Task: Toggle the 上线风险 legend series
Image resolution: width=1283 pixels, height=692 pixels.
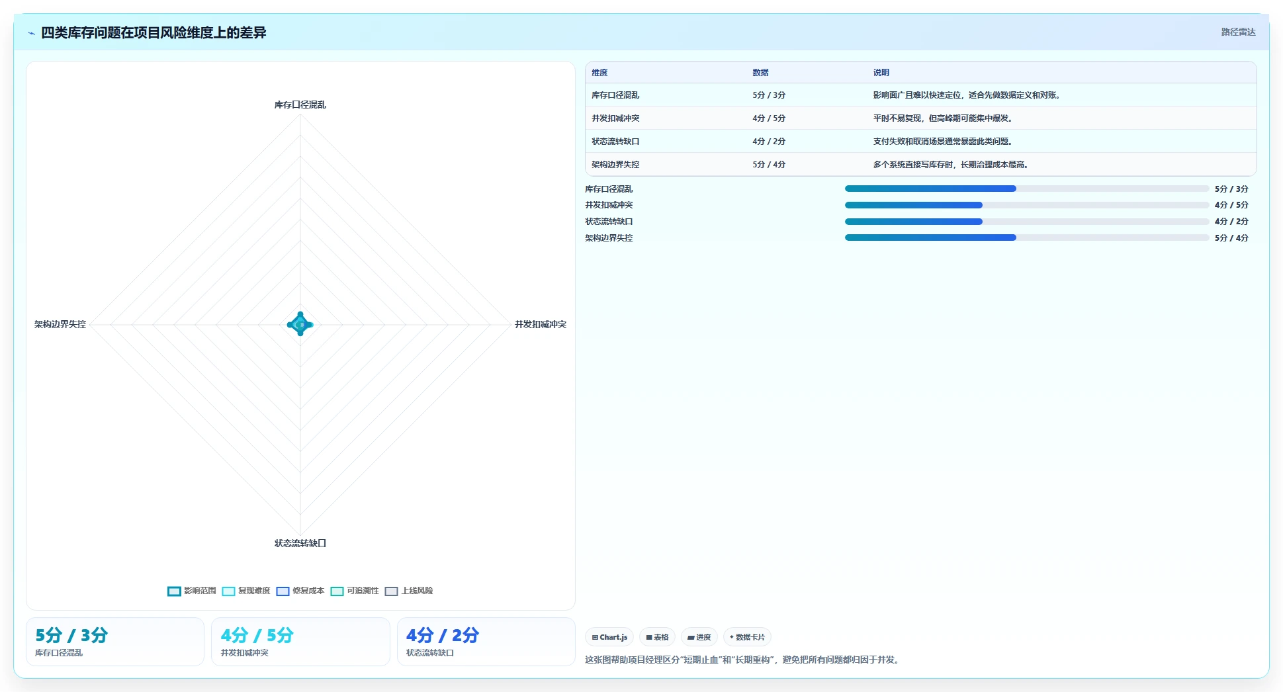Action: coord(409,591)
